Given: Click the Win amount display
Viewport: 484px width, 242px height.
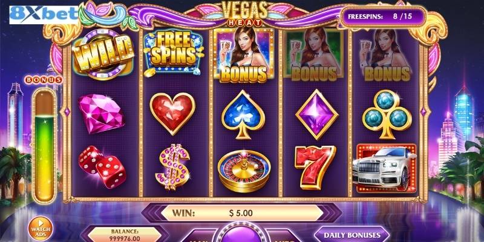Looking at the screenshot, I should [242, 213].
